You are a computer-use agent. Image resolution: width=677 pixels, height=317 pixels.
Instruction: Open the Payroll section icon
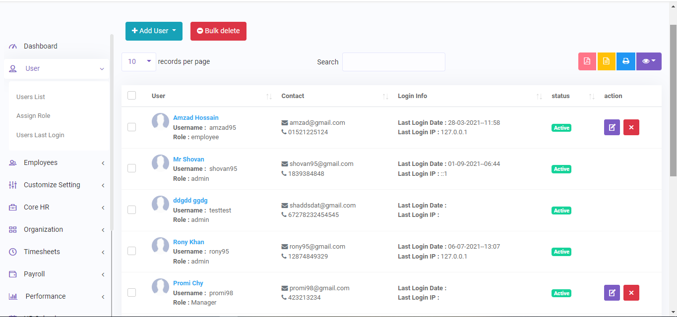coord(12,274)
